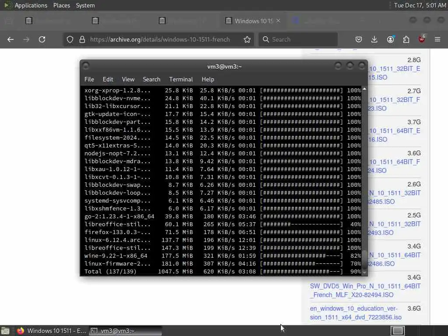Click the wine-9.22-1-x86_64 download line

[223, 255]
